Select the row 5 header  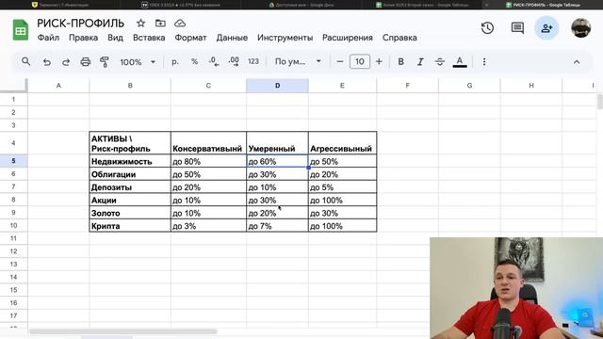13,161
